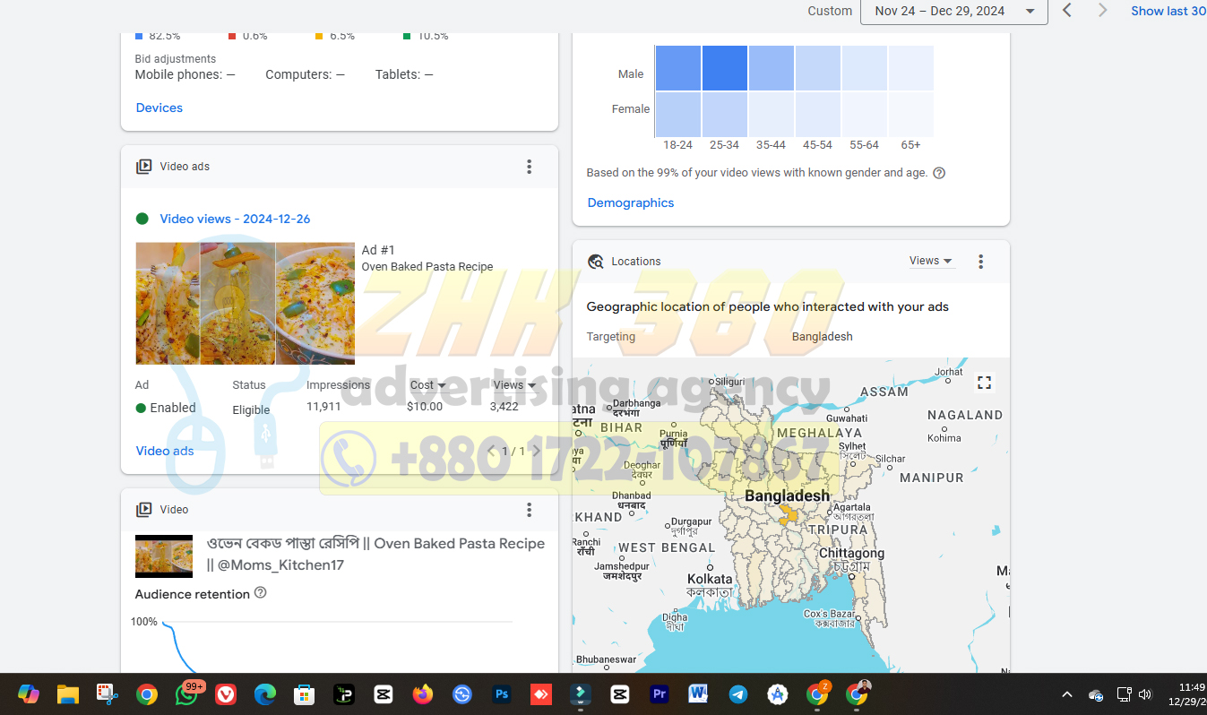Screen dimensions: 1207x715
Task: Click the fullscreen icon on the map
Action: (984, 383)
